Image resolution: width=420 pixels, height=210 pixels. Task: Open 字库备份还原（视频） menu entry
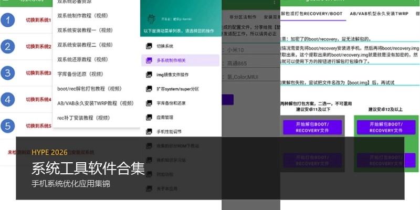pos(80,74)
